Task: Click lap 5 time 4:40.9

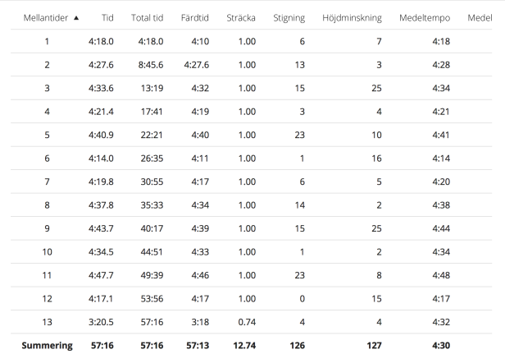Action: pyautogui.click(x=101, y=135)
